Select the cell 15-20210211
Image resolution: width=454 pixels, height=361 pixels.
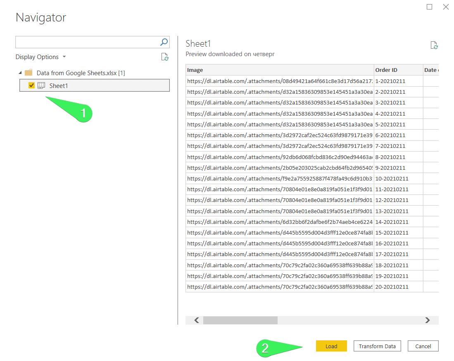click(x=398, y=233)
